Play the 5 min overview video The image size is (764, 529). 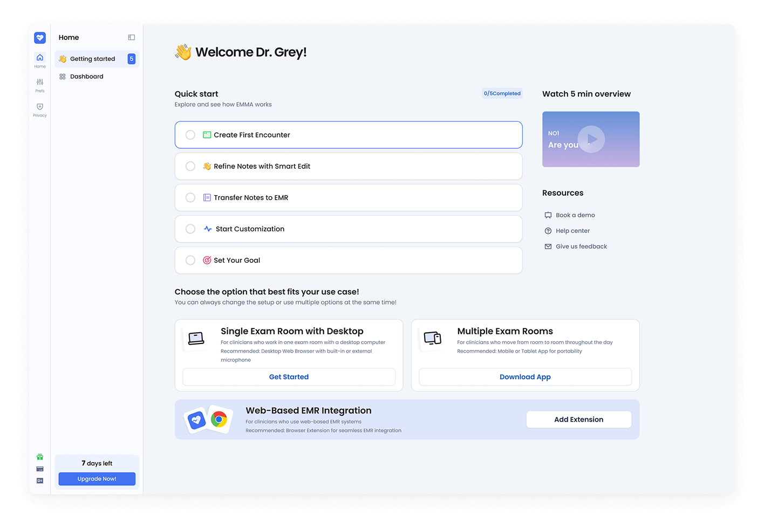[591, 139]
